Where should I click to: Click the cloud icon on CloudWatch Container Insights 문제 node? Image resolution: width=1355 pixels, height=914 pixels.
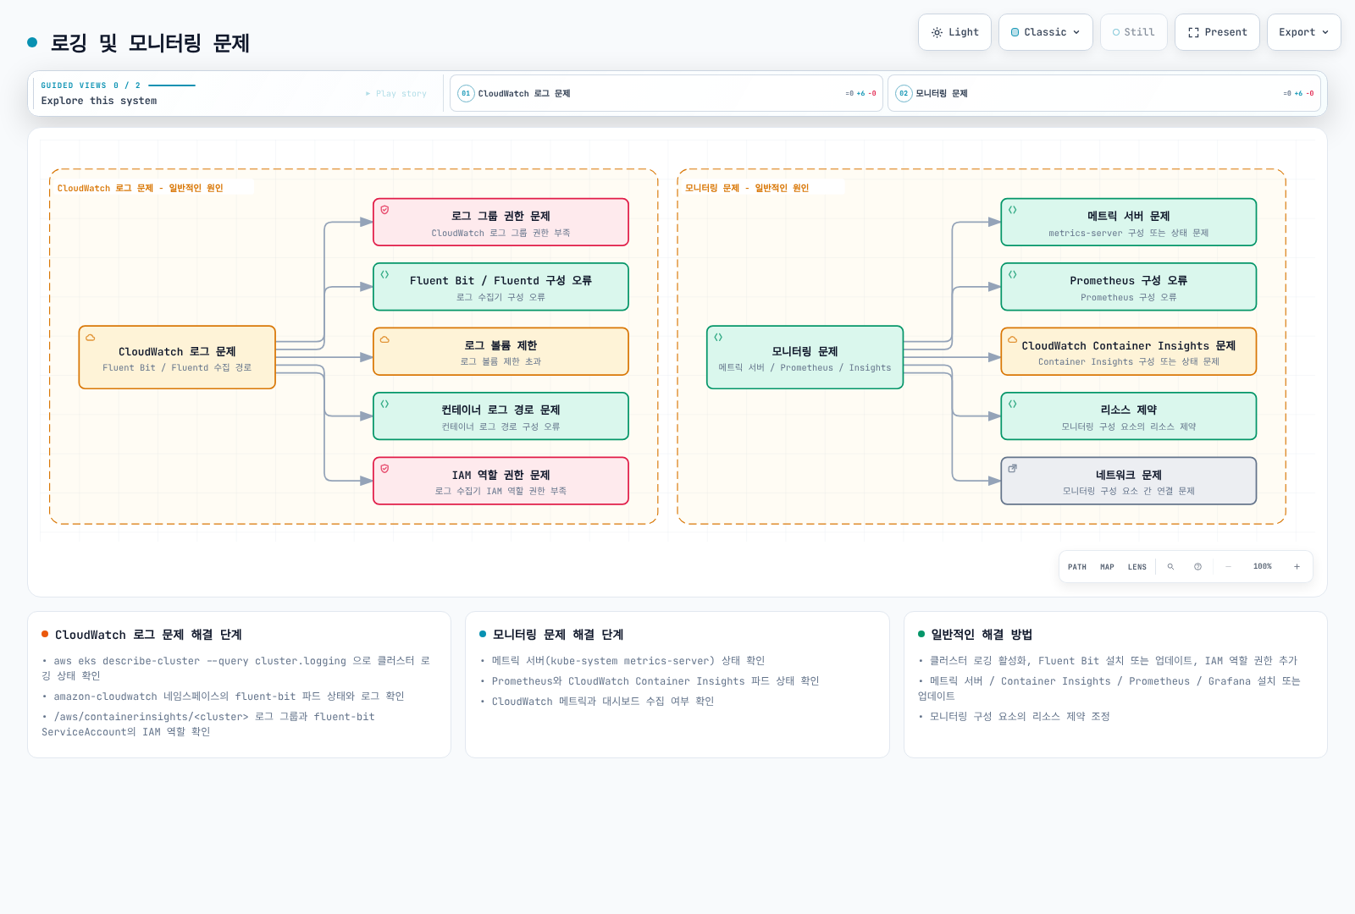pos(1012,339)
